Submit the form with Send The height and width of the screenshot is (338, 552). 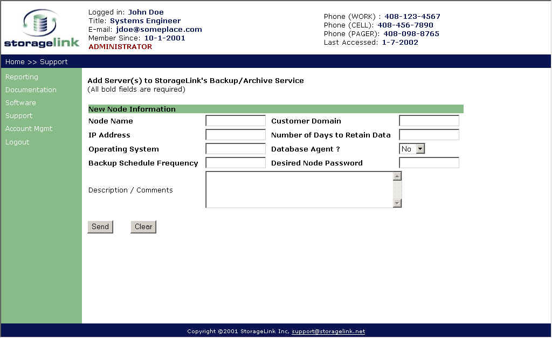100,227
